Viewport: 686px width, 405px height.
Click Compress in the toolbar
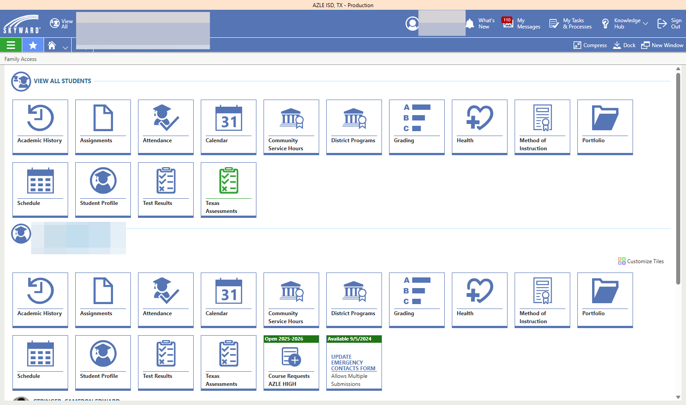tap(590, 45)
